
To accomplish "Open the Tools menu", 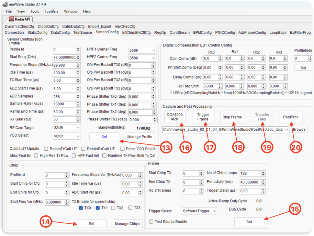I will [x=35, y=11].
